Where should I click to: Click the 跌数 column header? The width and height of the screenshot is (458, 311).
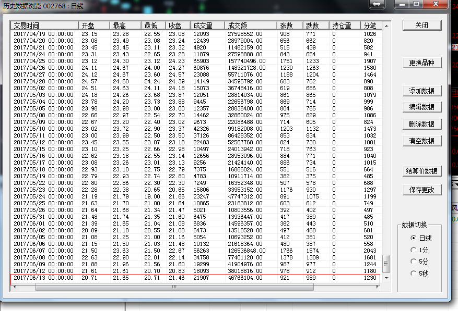click(316, 26)
